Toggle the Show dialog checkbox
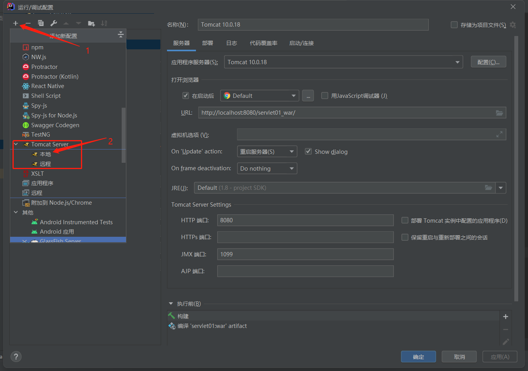The width and height of the screenshot is (528, 371). pos(308,151)
